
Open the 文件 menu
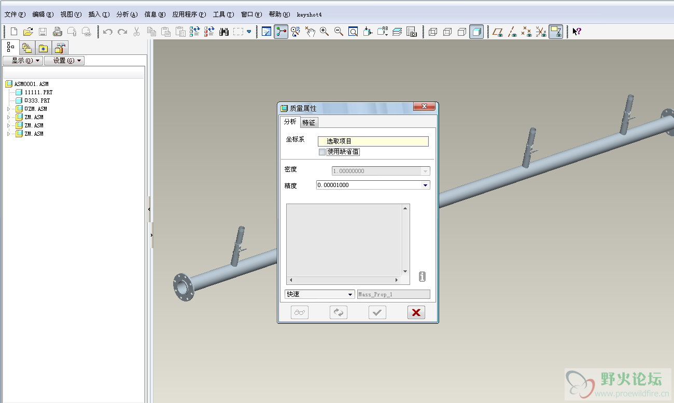click(x=15, y=15)
